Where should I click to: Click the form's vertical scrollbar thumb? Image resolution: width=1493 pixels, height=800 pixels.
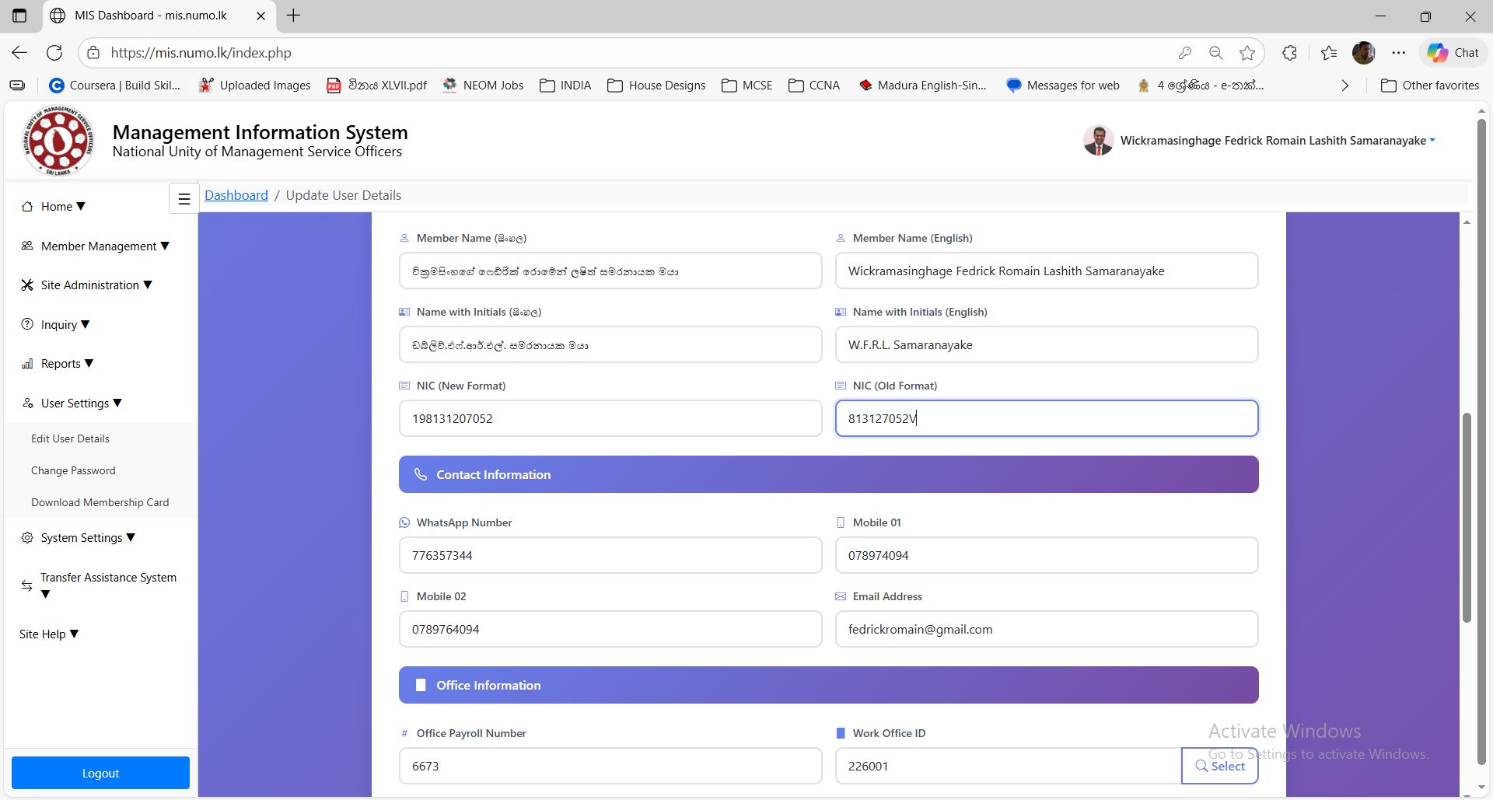(1467, 517)
